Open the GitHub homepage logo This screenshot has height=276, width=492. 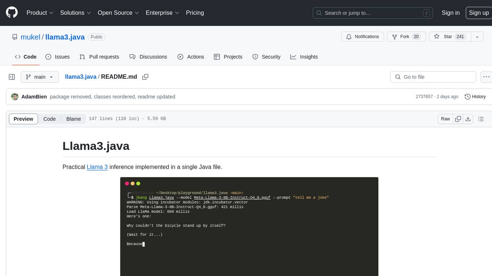[x=12, y=13]
